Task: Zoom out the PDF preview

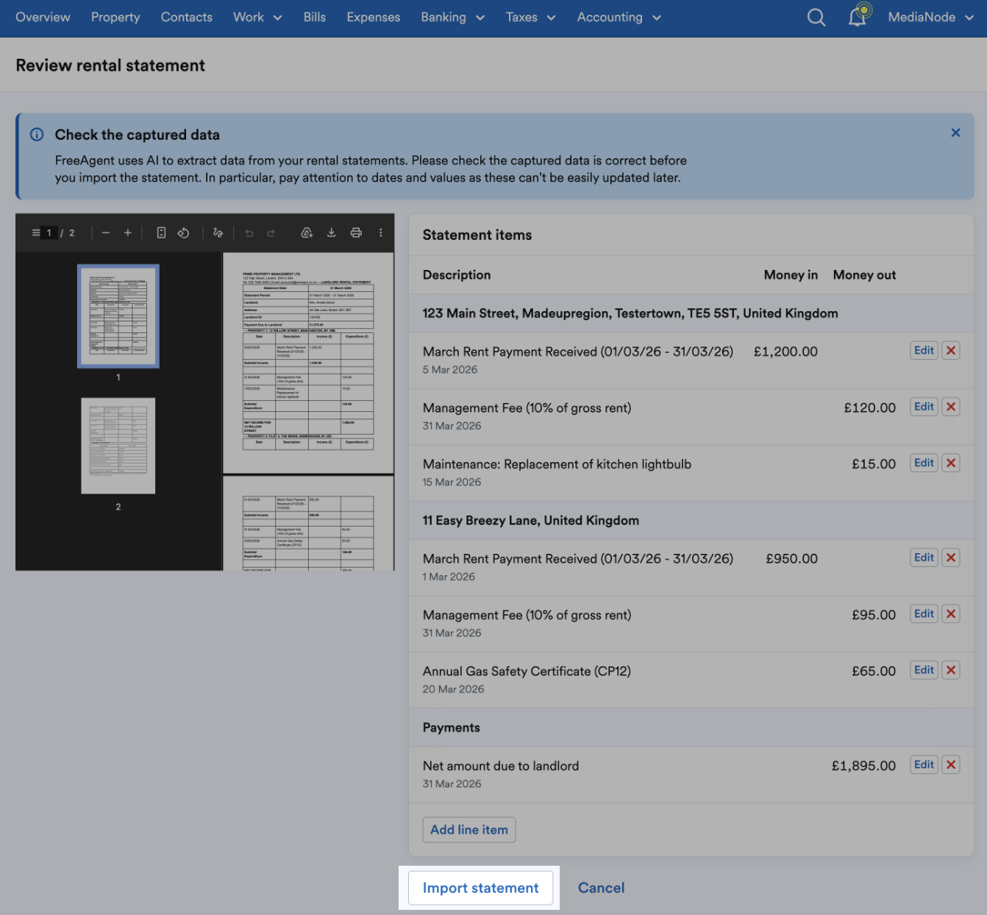Action: [106, 232]
